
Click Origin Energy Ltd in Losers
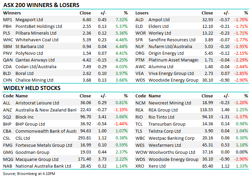[166, 53]
